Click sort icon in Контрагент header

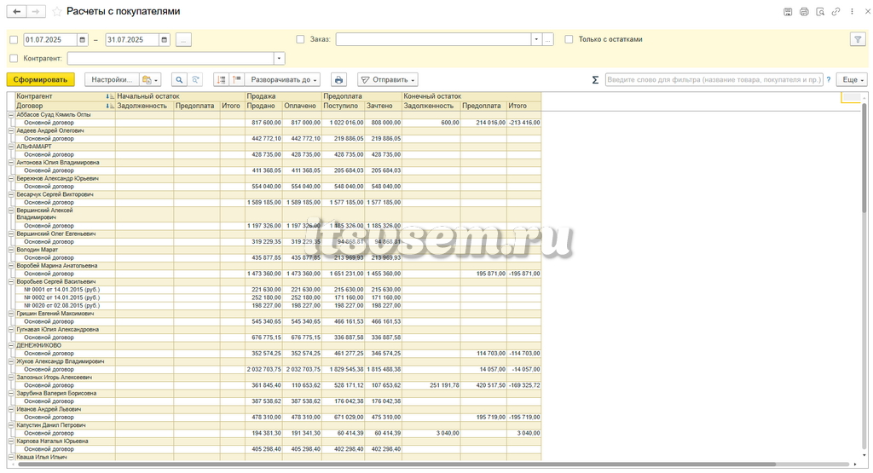110,97
